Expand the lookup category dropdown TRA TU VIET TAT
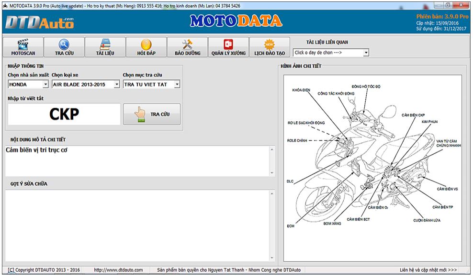The width and height of the screenshot is (473, 277). [177, 85]
